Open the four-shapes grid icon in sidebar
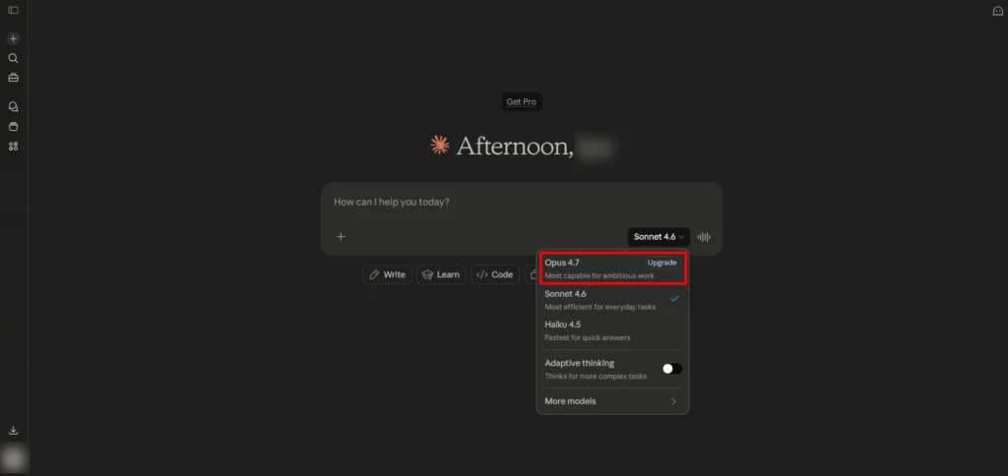The height and width of the screenshot is (476, 1008). coord(13,147)
